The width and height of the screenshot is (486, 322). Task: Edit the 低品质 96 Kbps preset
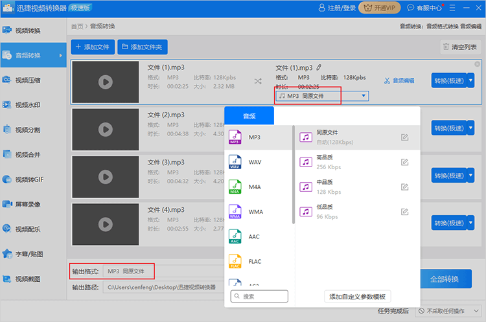(405, 212)
